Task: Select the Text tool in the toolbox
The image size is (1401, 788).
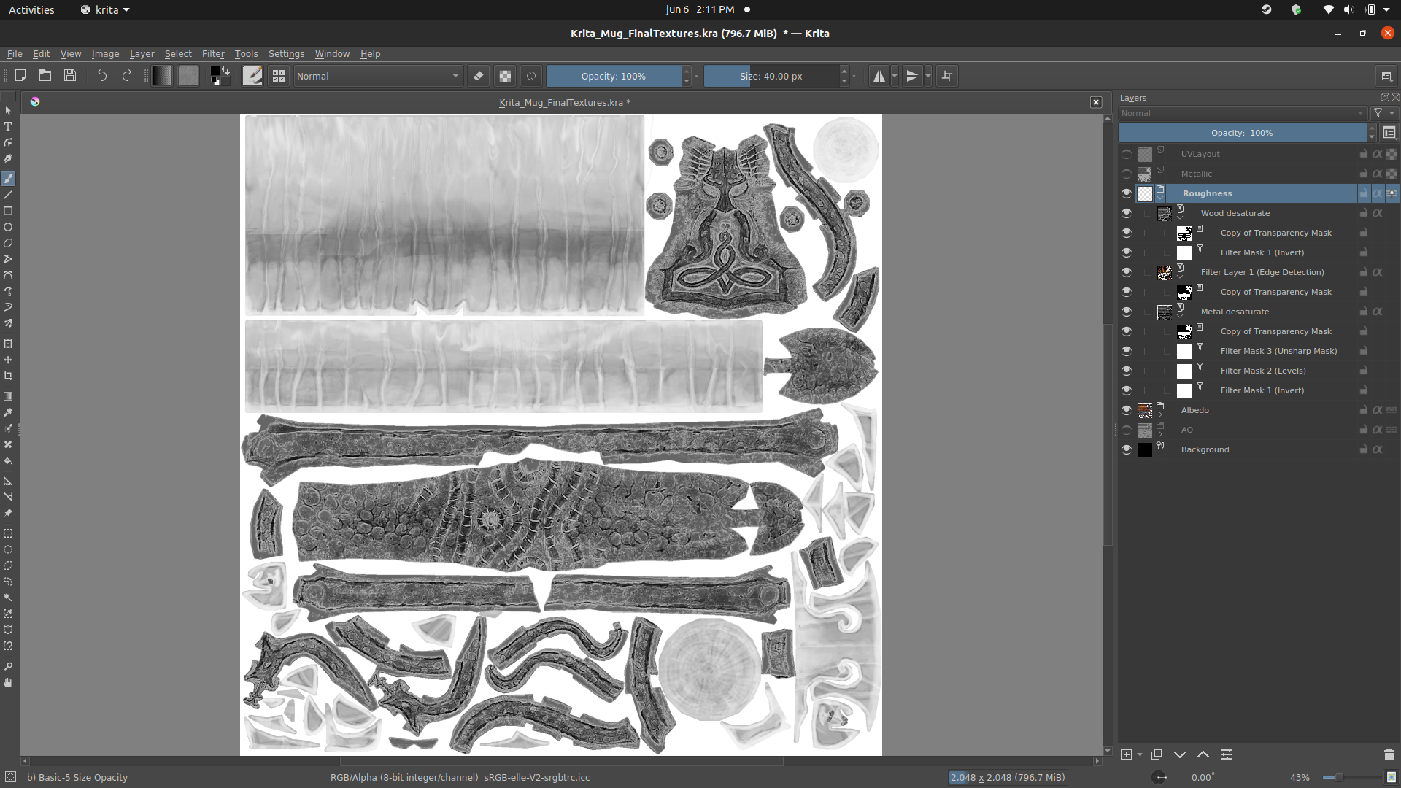Action: [8, 125]
